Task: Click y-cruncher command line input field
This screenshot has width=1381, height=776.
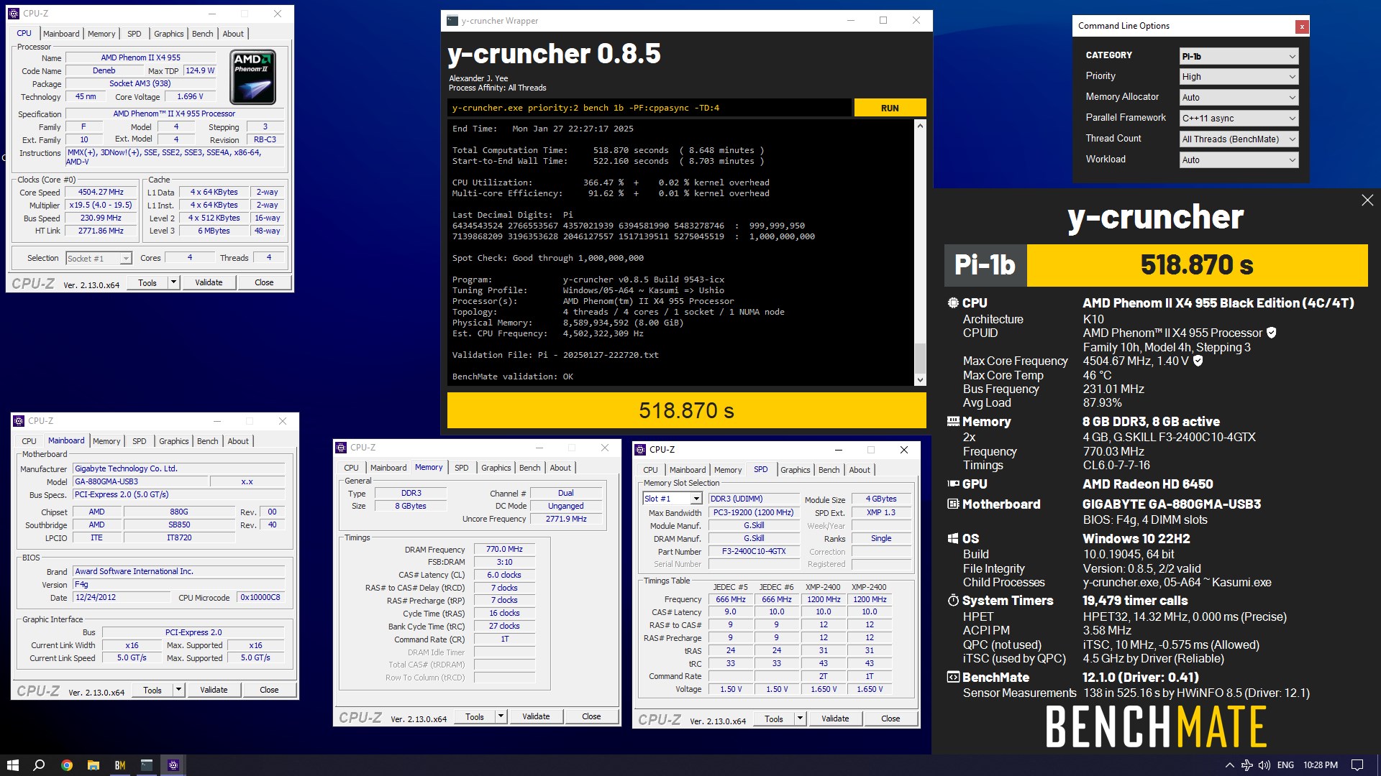Action: (x=650, y=108)
